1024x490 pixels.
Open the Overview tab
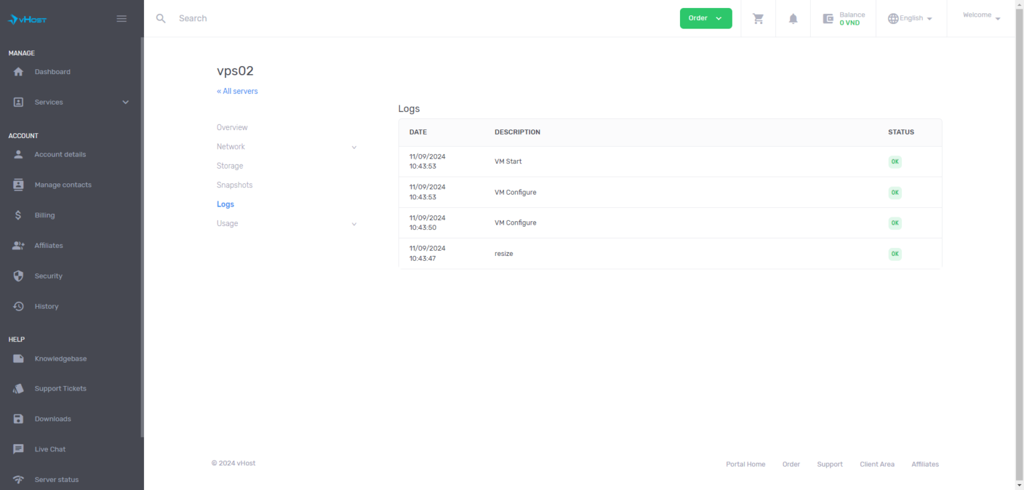coord(232,127)
